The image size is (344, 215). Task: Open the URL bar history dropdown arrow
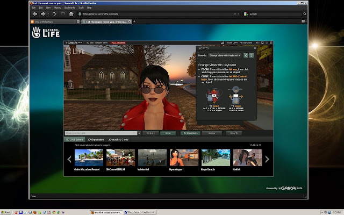[x=239, y=14]
